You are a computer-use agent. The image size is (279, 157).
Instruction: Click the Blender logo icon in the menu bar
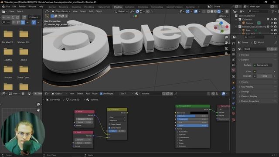[3, 7]
